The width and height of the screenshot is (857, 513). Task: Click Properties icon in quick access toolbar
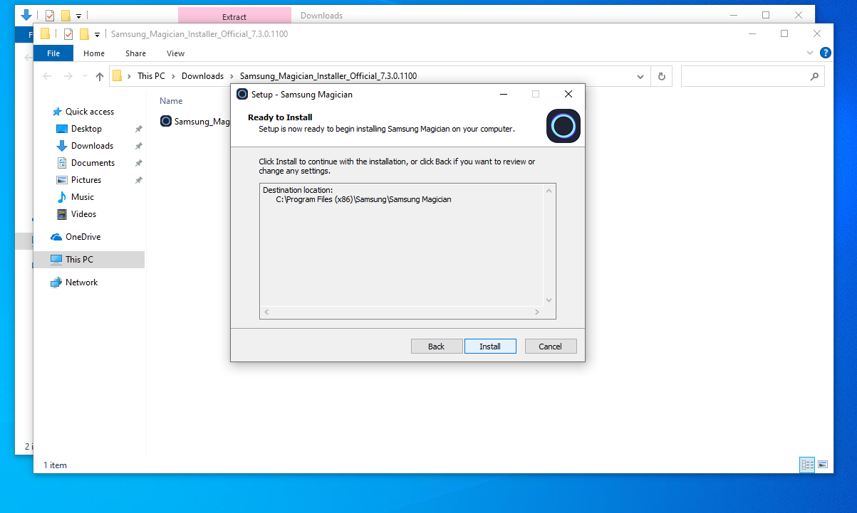point(68,33)
